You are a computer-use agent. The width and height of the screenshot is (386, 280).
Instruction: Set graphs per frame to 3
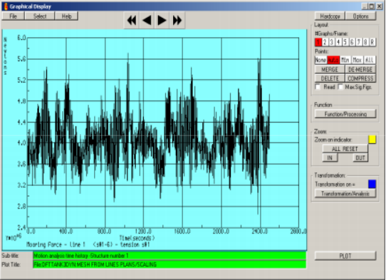click(x=332, y=42)
